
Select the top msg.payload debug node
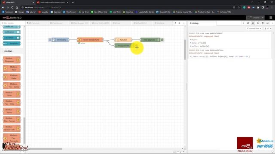pyautogui.click(x=150, y=40)
